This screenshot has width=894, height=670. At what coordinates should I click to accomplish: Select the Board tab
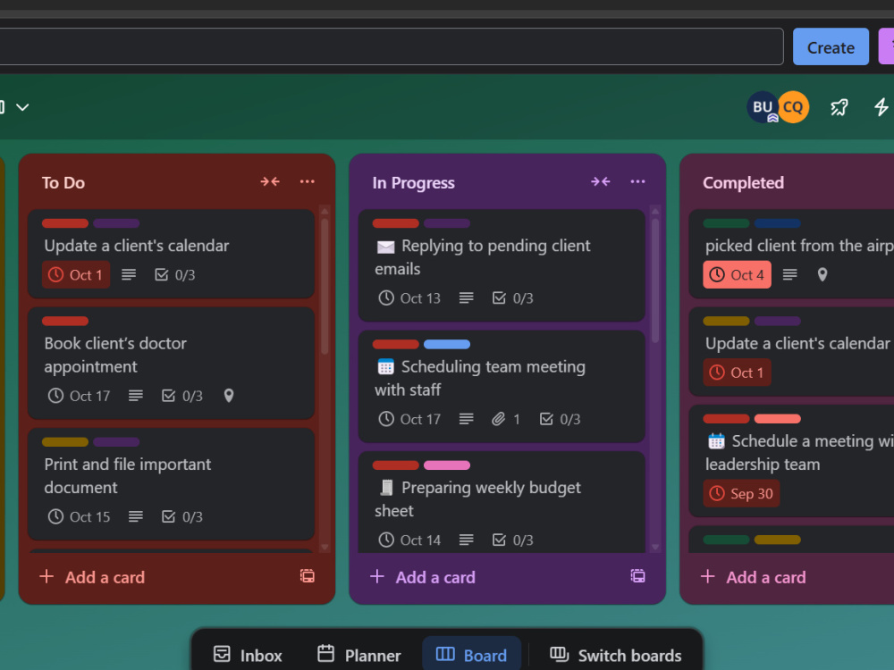[471, 655]
